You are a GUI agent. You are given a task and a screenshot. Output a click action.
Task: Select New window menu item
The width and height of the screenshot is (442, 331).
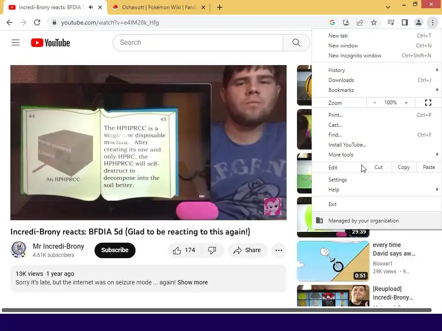pos(377,46)
